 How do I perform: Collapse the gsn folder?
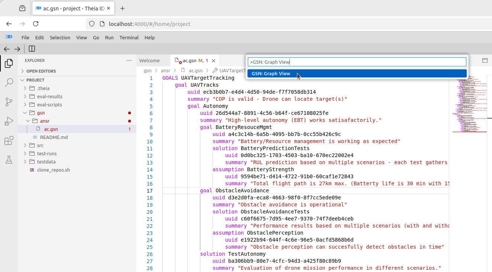pos(25,113)
